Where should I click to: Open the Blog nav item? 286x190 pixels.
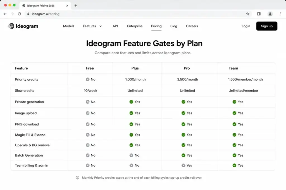point(174,26)
